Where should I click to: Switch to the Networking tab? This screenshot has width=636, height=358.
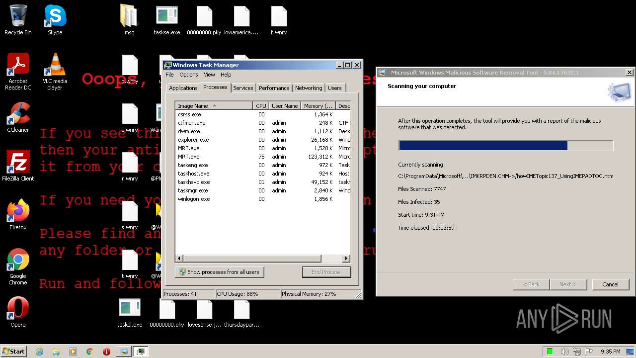pos(309,88)
